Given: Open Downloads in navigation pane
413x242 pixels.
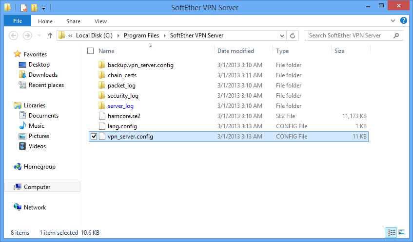Looking at the screenshot, I should coord(43,75).
